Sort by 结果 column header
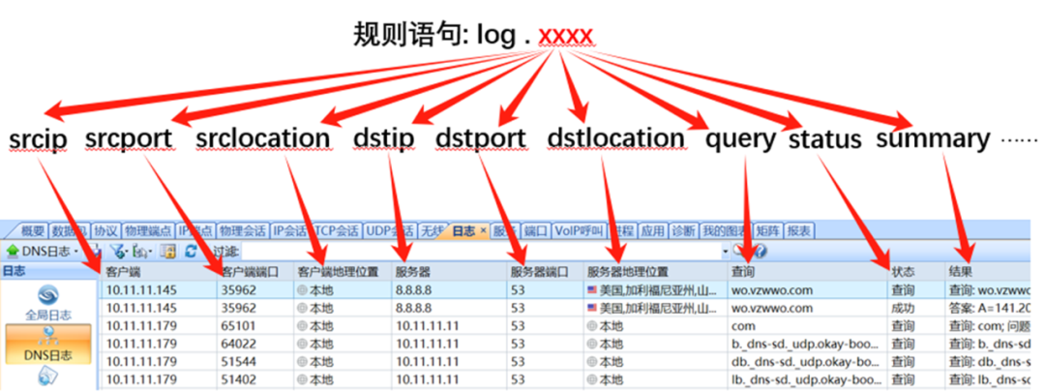1045x392 pixels. [988, 271]
